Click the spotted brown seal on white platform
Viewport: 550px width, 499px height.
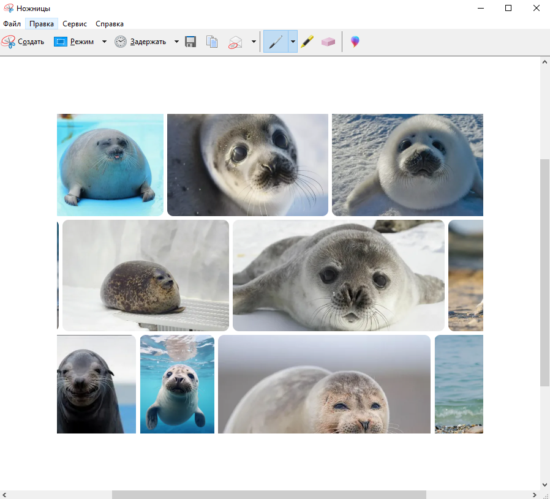[x=146, y=276]
